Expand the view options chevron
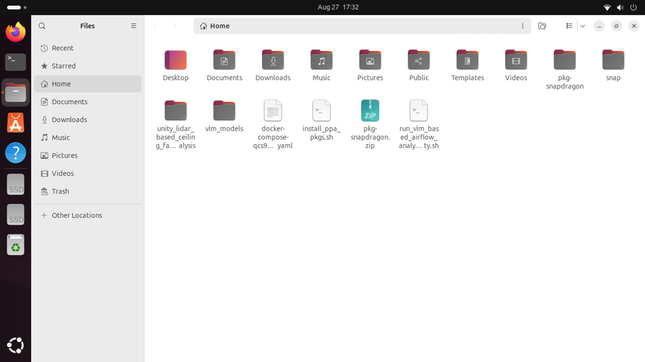The width and height of the screenshot is (645, 362). 583,26
